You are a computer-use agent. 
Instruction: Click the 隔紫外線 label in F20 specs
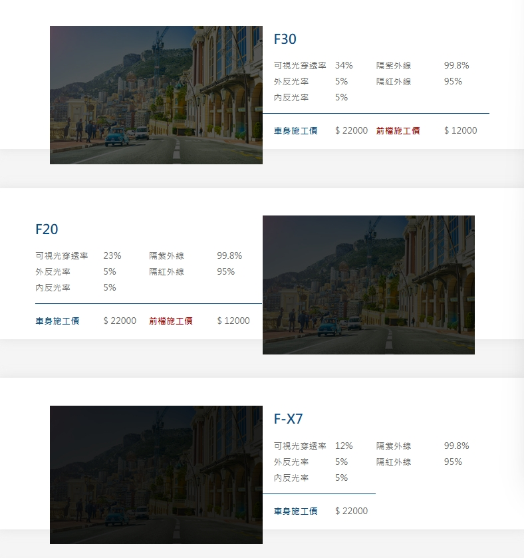tap(166, 256)
